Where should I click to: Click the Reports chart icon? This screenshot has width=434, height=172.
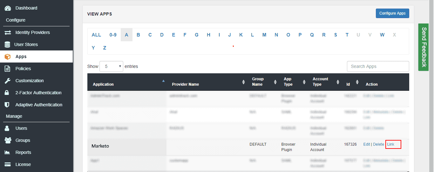(7, 152)
